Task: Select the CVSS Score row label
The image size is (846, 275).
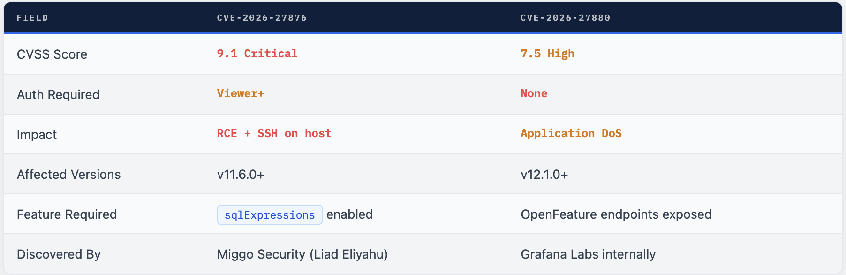Action: point(52,54)
